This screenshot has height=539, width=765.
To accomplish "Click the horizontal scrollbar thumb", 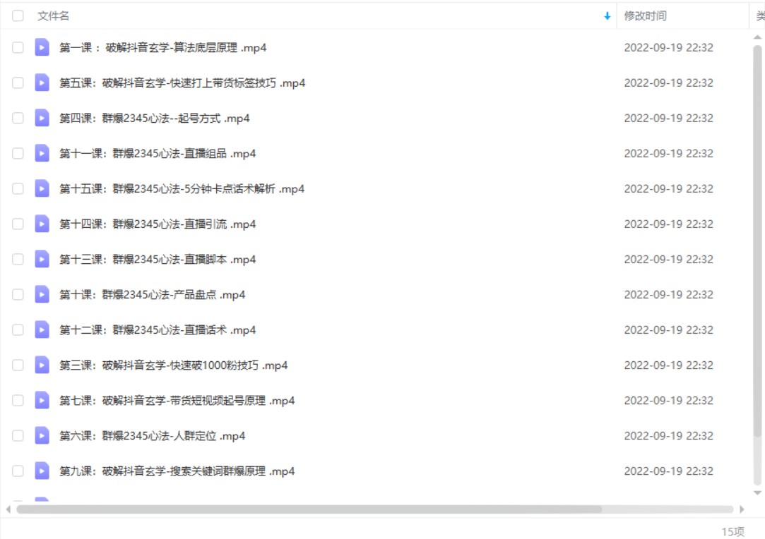I will pos(309,509).
